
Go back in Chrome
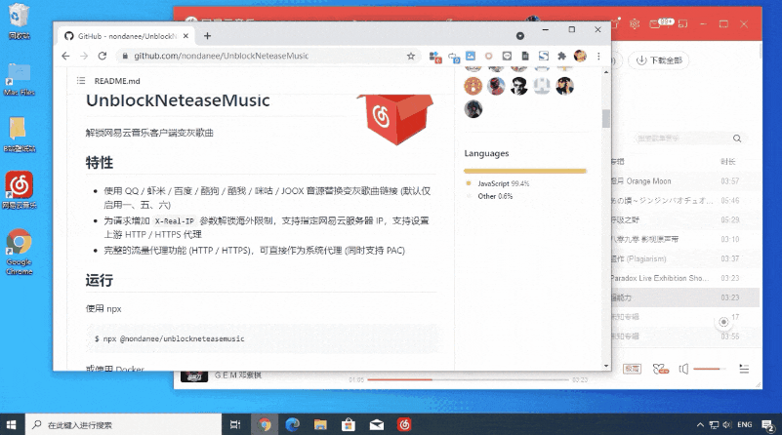click(x=65, y=57)
